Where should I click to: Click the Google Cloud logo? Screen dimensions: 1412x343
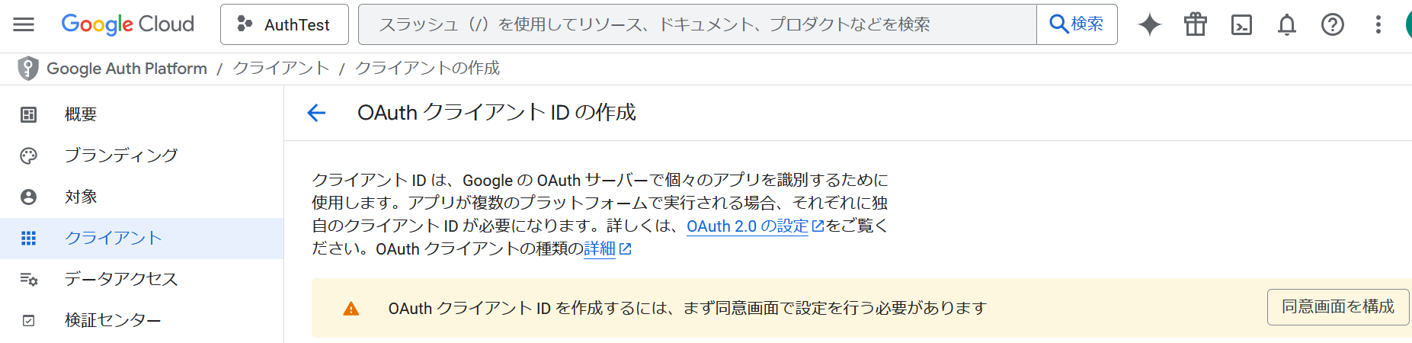[x=127, y=24]
